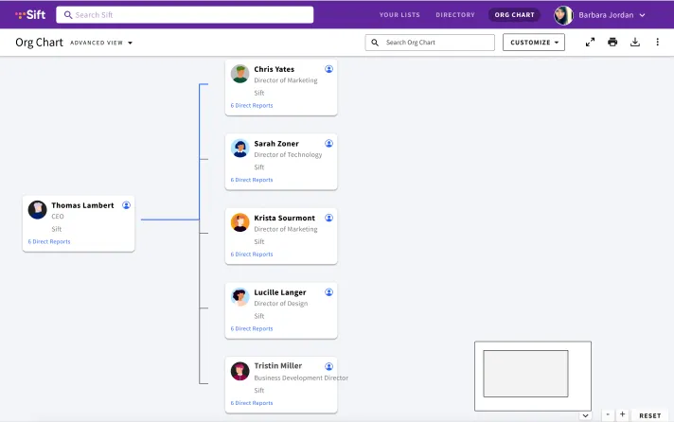The width and height of the screenshot is (674, 422).
Task: Click Lucille Langer's Director of Design title
Action: [x=281, y=304]
